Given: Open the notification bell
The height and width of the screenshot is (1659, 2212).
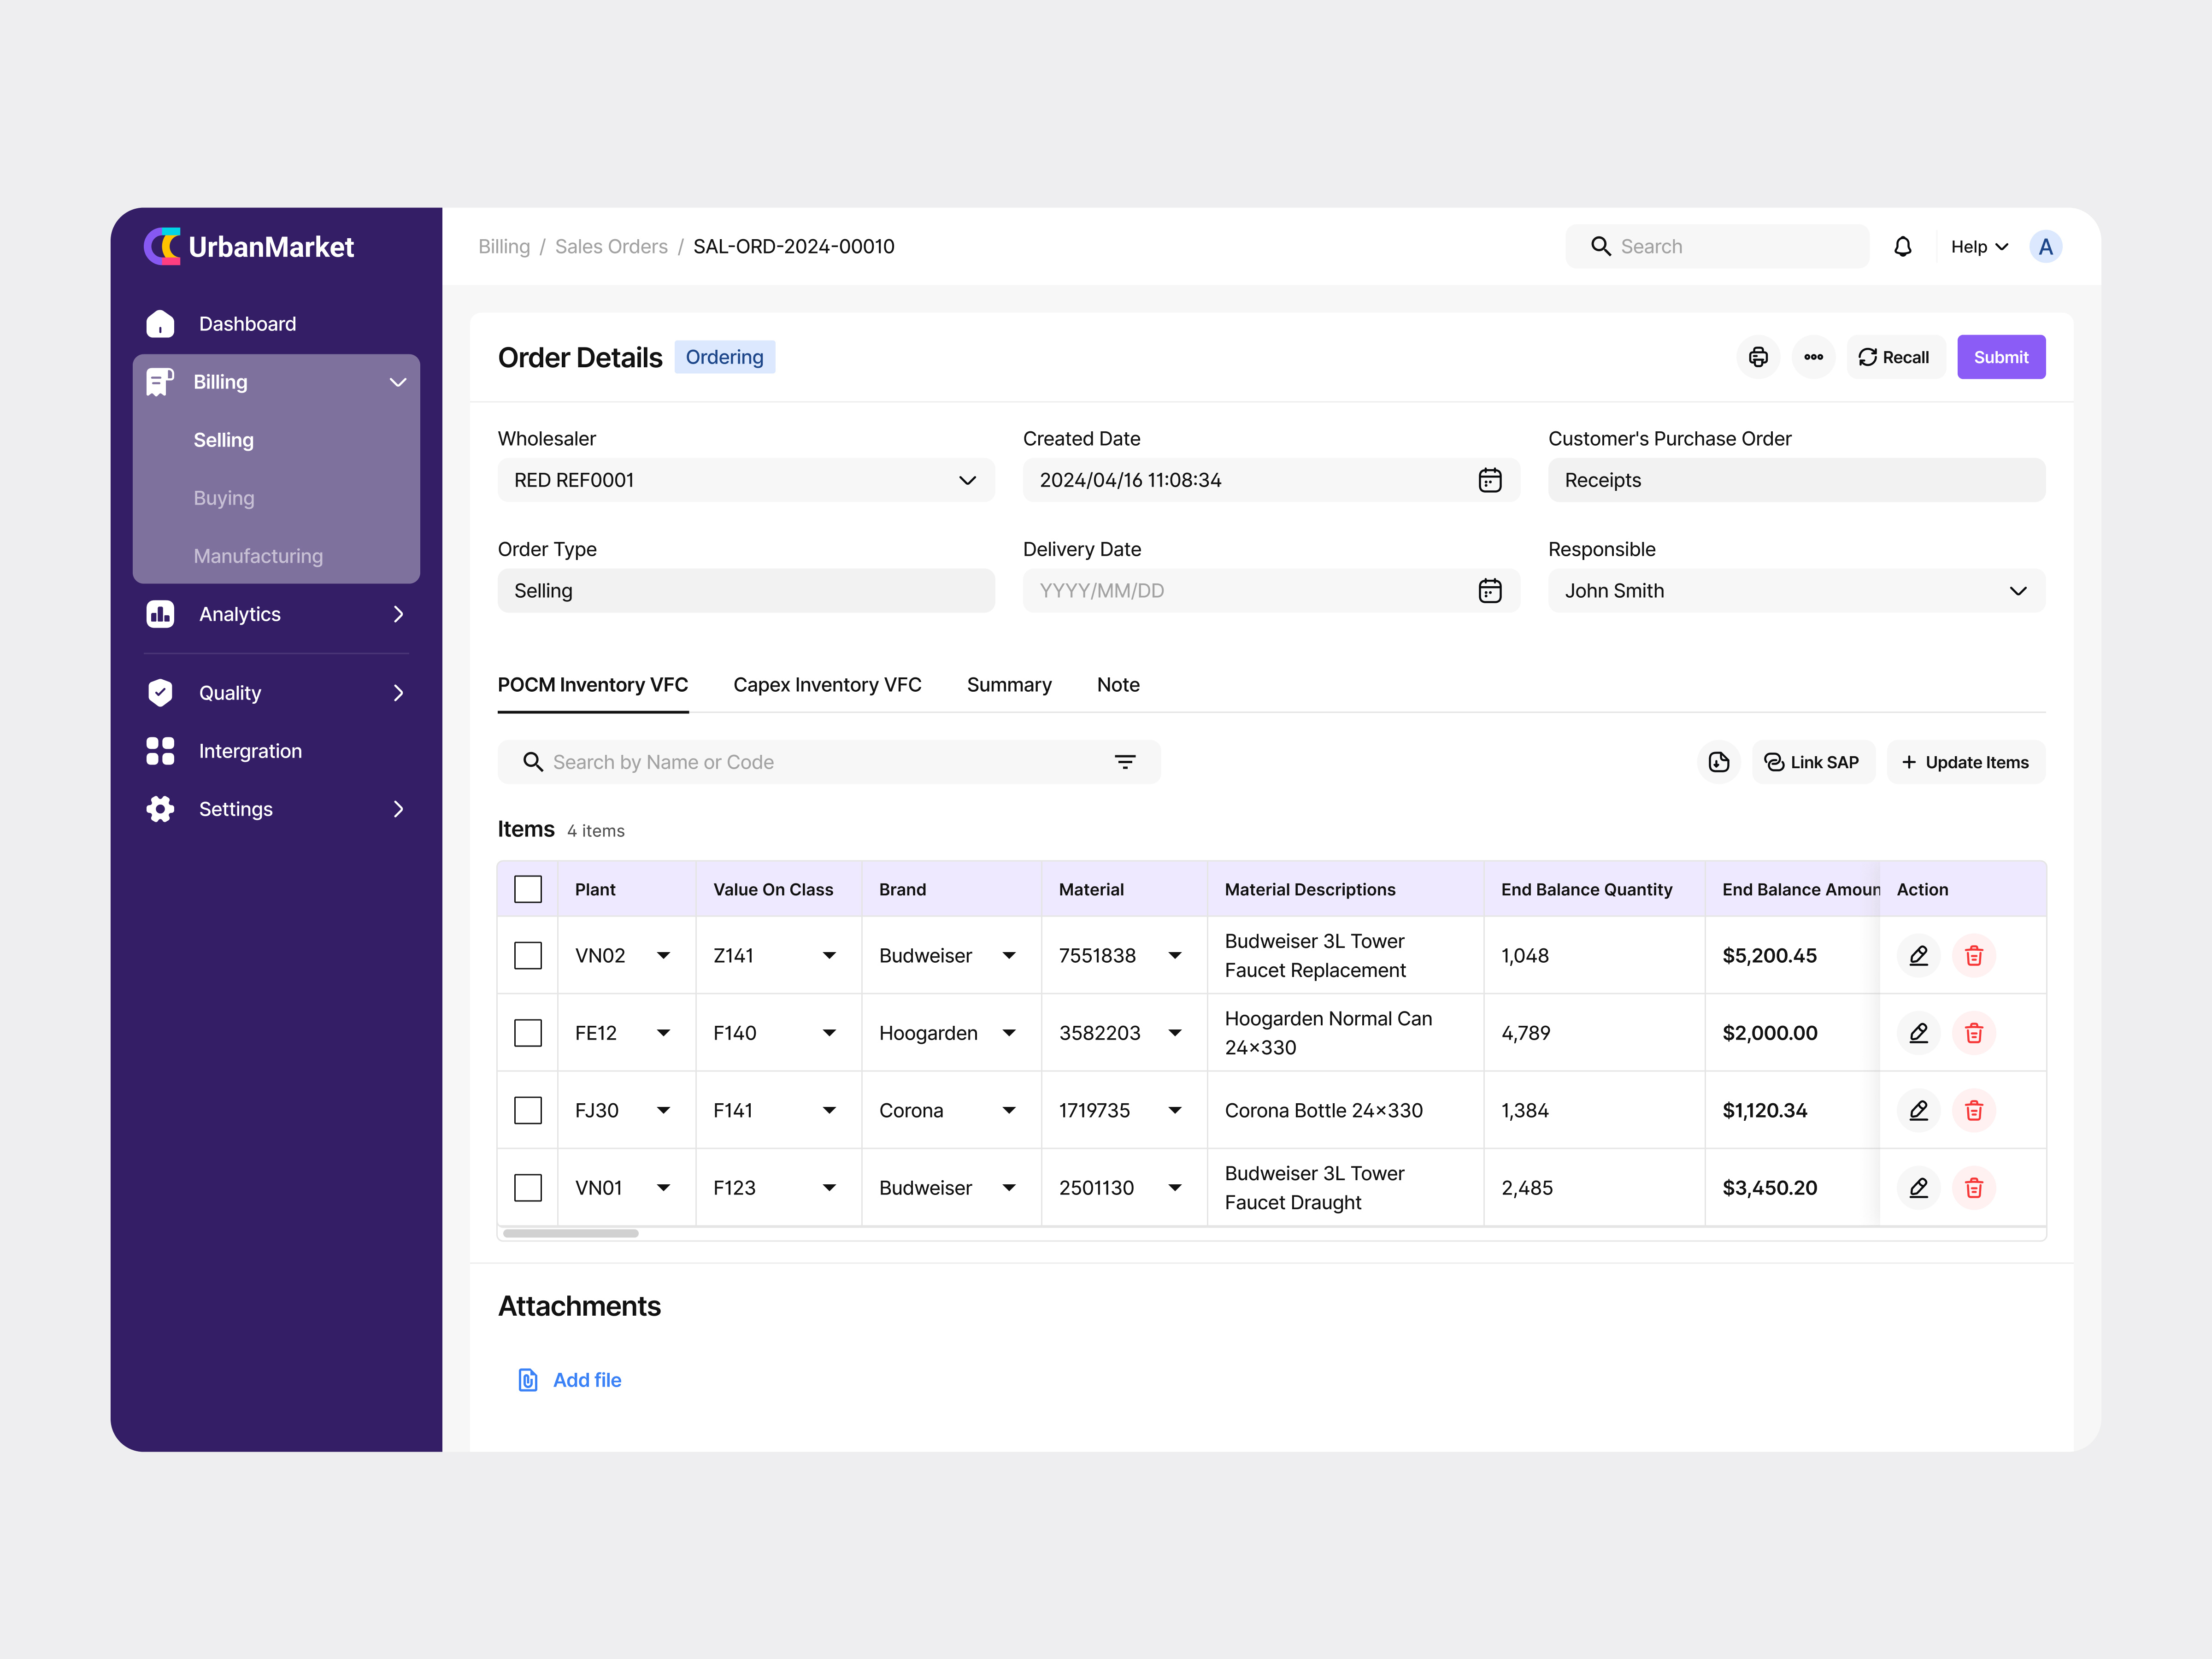Looking at the screenshot, I should 1903,246.
